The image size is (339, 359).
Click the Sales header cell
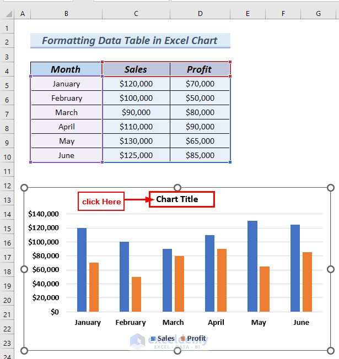[x=136, y=69]
